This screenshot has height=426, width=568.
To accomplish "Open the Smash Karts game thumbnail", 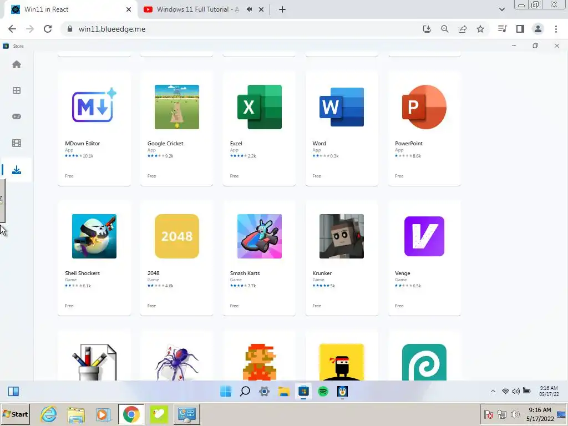I will pos(260,236).
